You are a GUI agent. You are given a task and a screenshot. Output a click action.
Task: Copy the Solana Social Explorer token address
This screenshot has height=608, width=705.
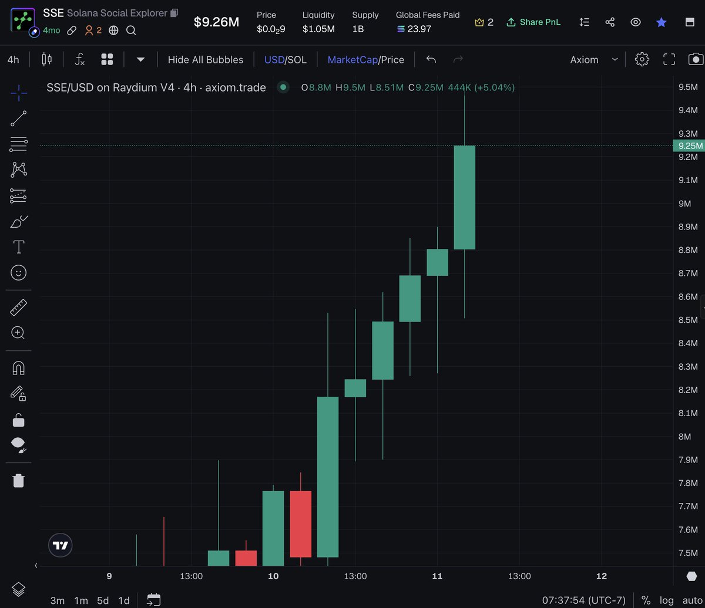point(174,13)
